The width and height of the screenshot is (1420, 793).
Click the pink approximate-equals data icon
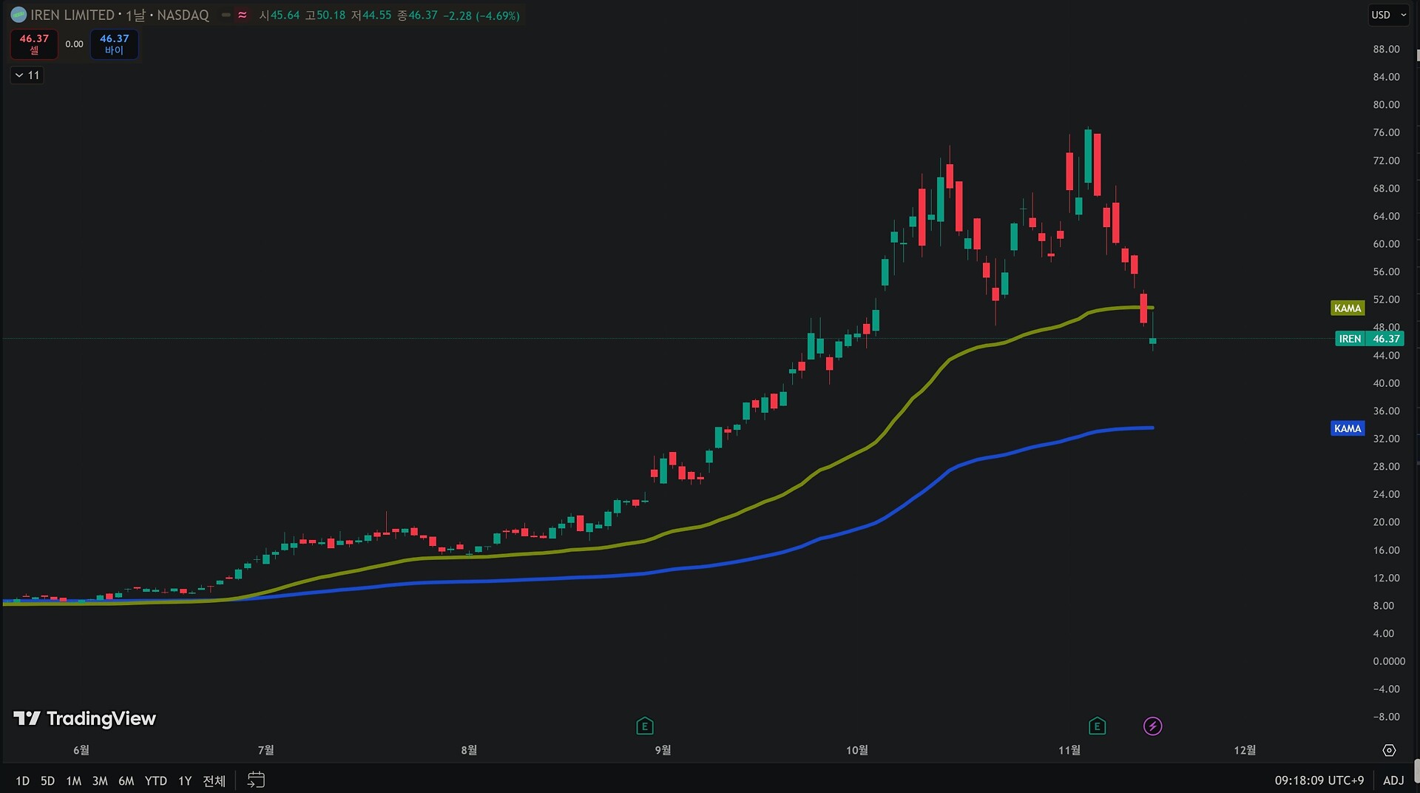[243, 15]
